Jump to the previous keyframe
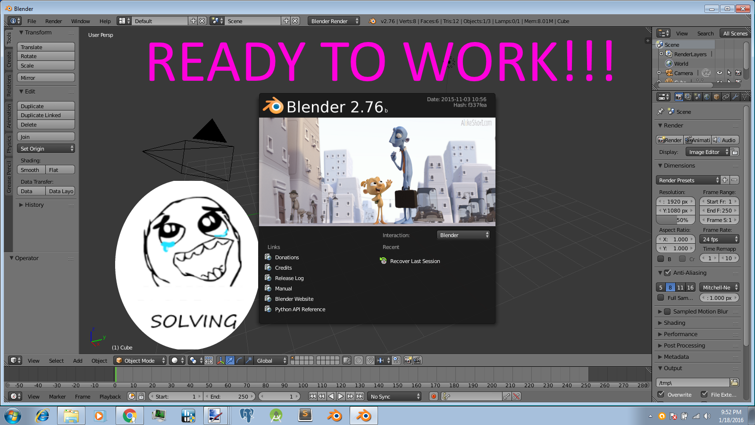 [x=322, y=396]
